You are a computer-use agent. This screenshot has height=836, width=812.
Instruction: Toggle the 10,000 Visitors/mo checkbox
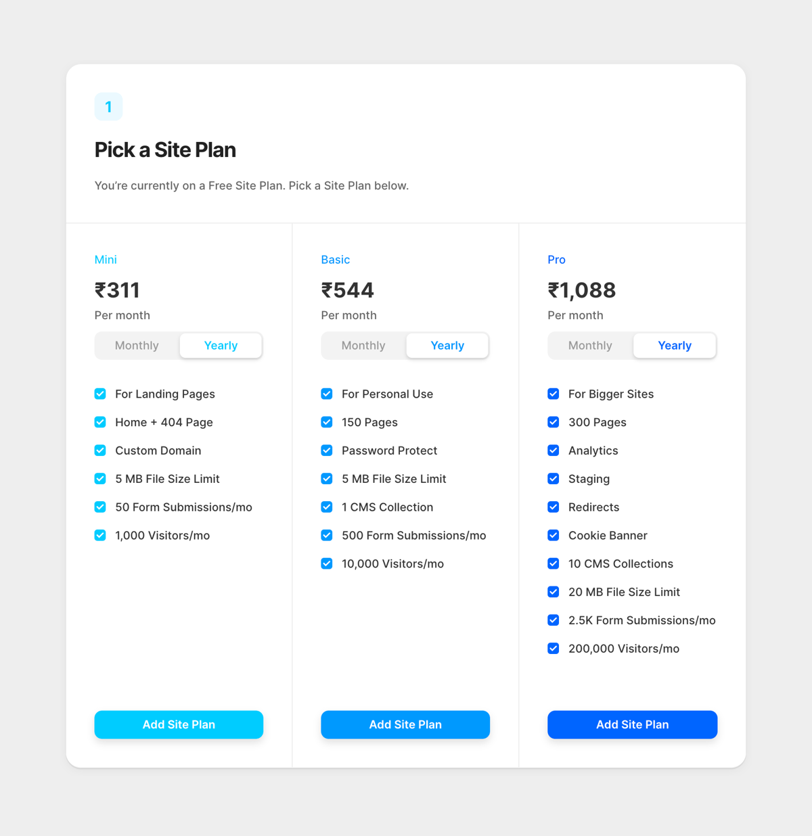click(x=326, y=563)
